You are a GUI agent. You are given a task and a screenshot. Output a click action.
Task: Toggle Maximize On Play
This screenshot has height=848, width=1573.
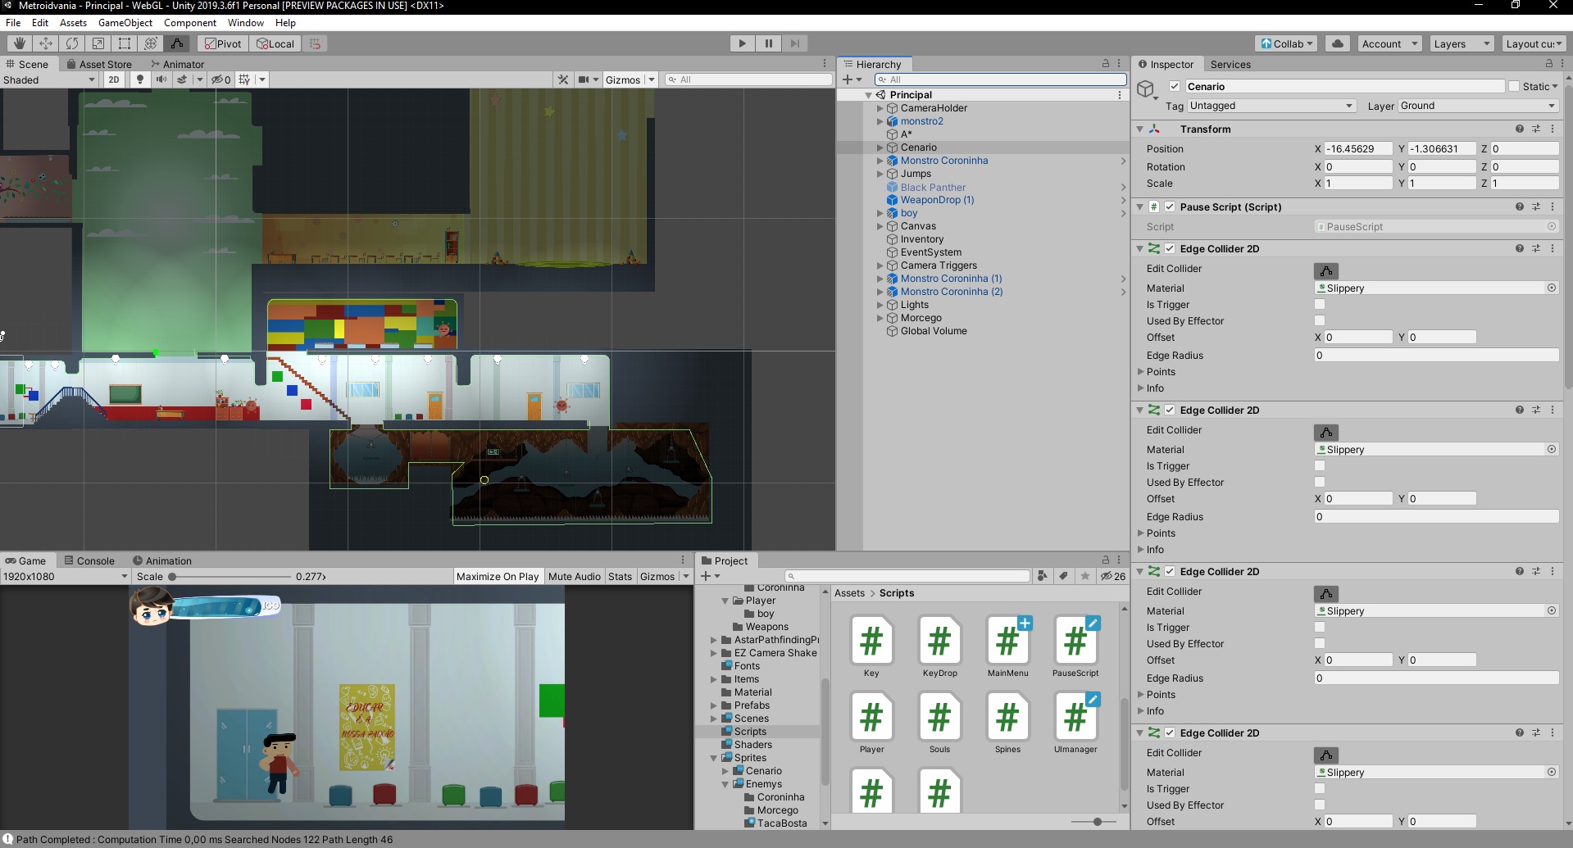tap(498, 576)
